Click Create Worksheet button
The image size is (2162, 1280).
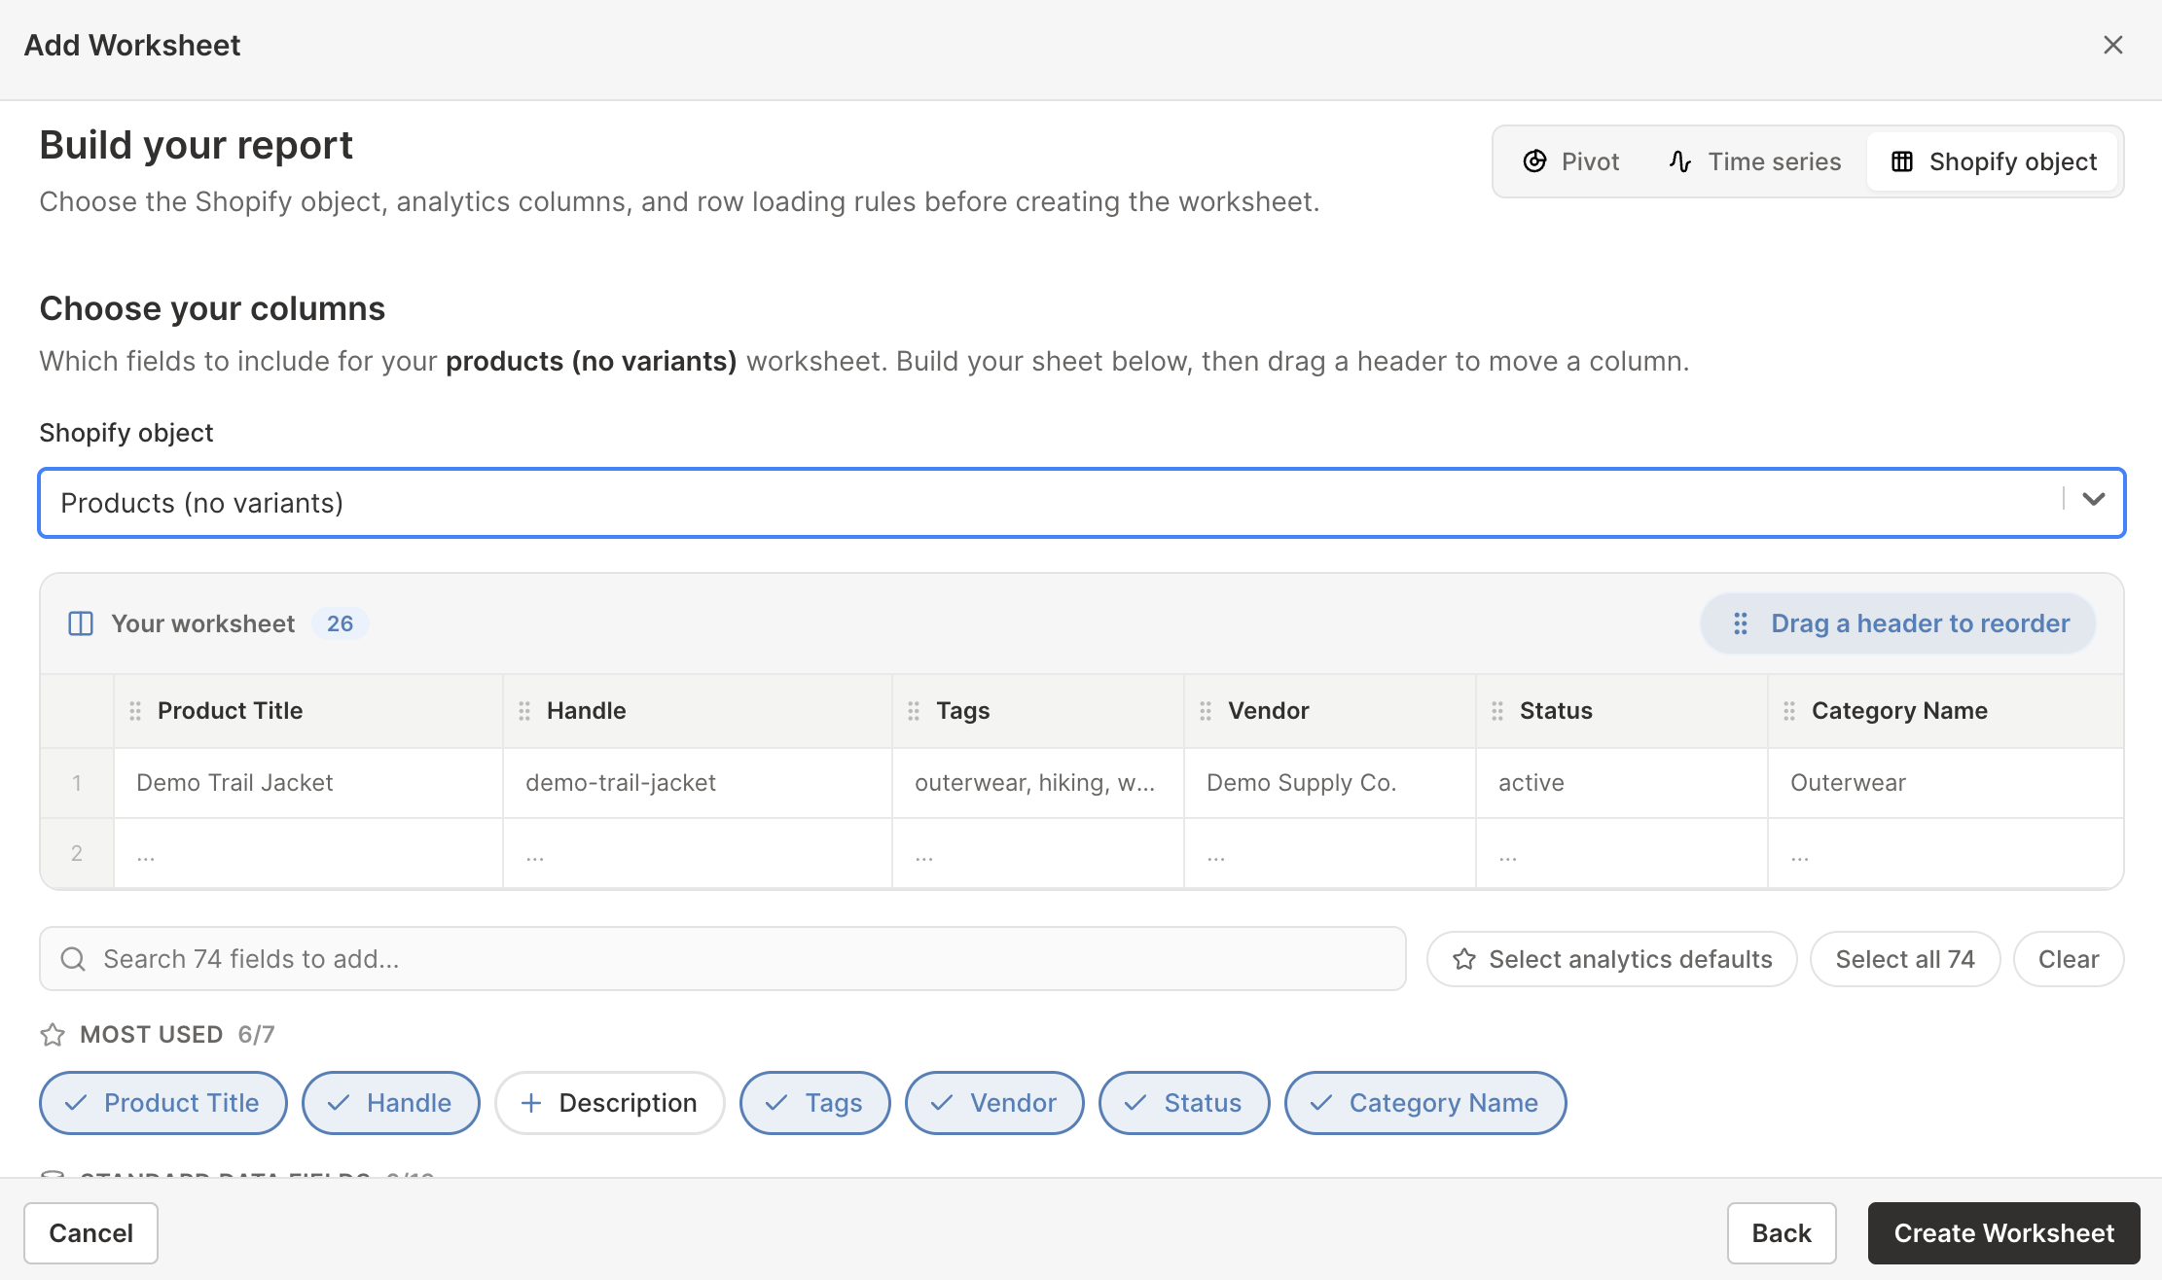pos(2004,1233)
